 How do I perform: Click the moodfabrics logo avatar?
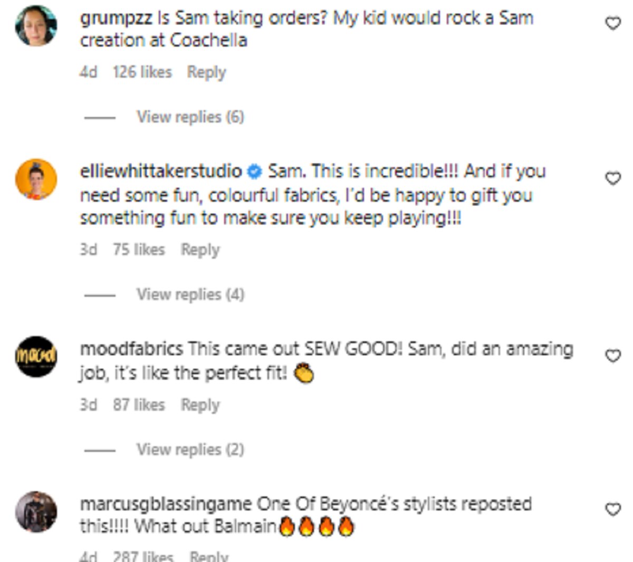point(36,357)
